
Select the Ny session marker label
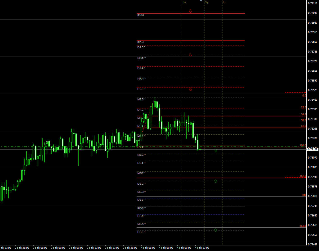point(207,2)
